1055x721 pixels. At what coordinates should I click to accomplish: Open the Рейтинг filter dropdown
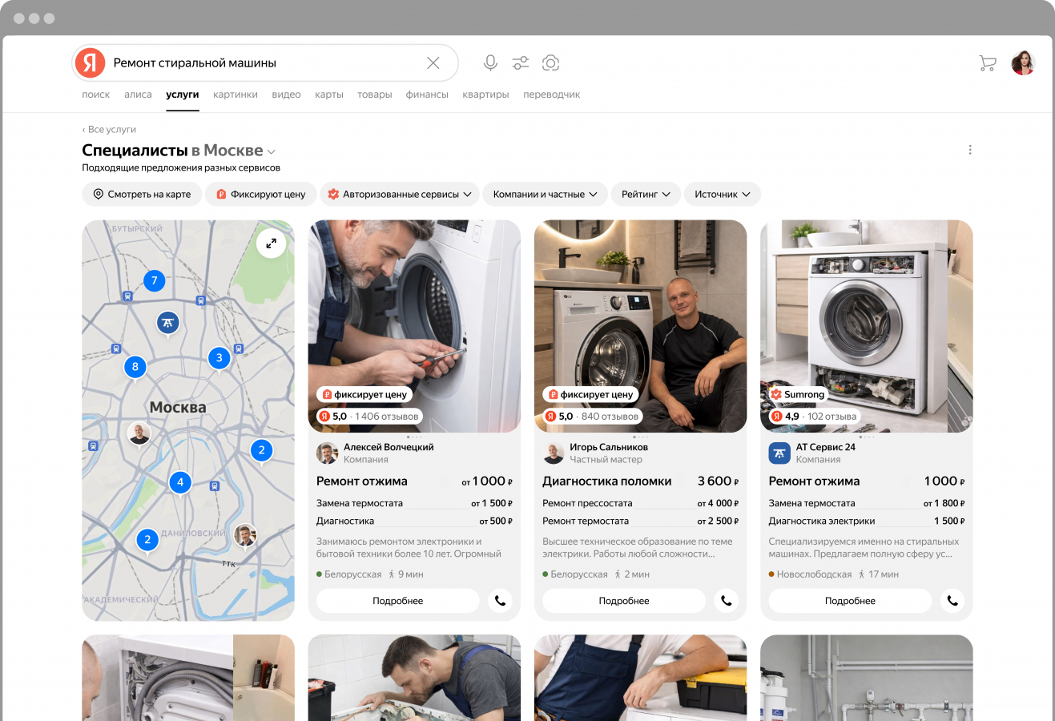pyautogui.click(x=646, y=194)
